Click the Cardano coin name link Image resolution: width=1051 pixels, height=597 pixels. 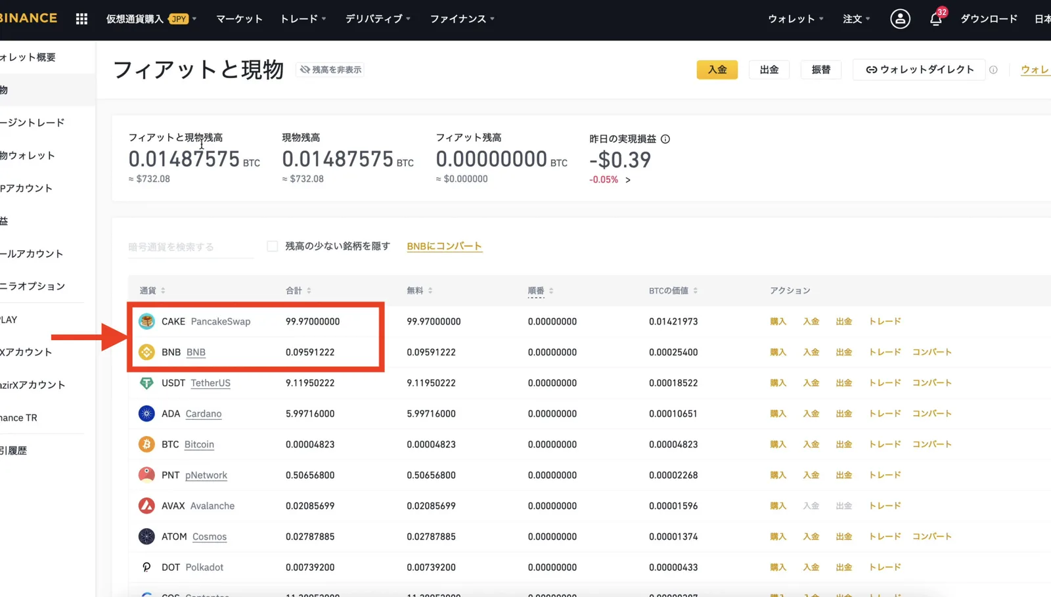click(204, 414)
